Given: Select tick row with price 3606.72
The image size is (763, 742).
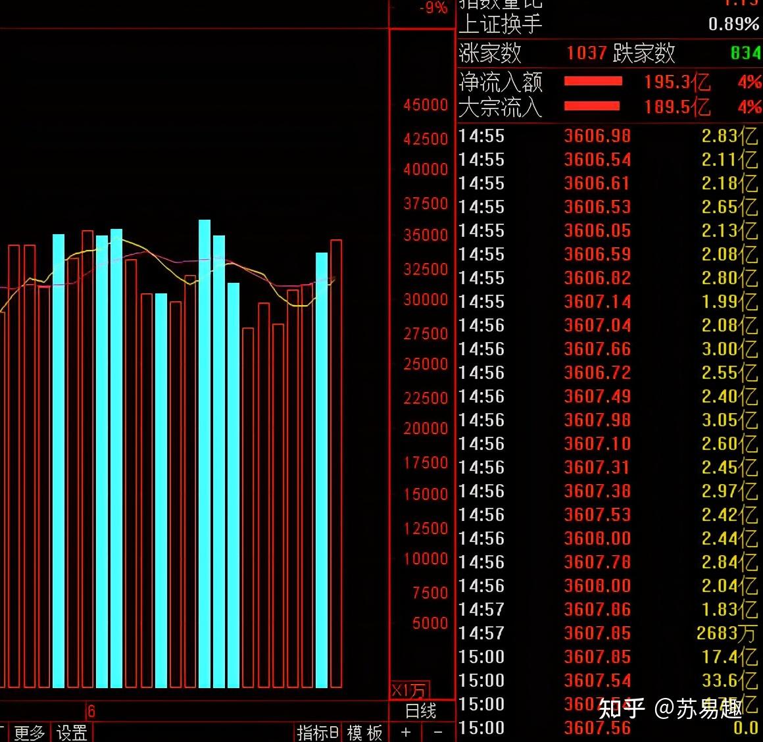Looking at the screenshot, I should (609, 373).
